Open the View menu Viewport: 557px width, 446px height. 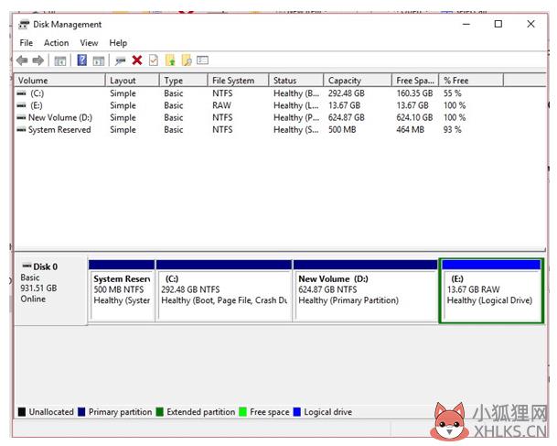(89, 43)
